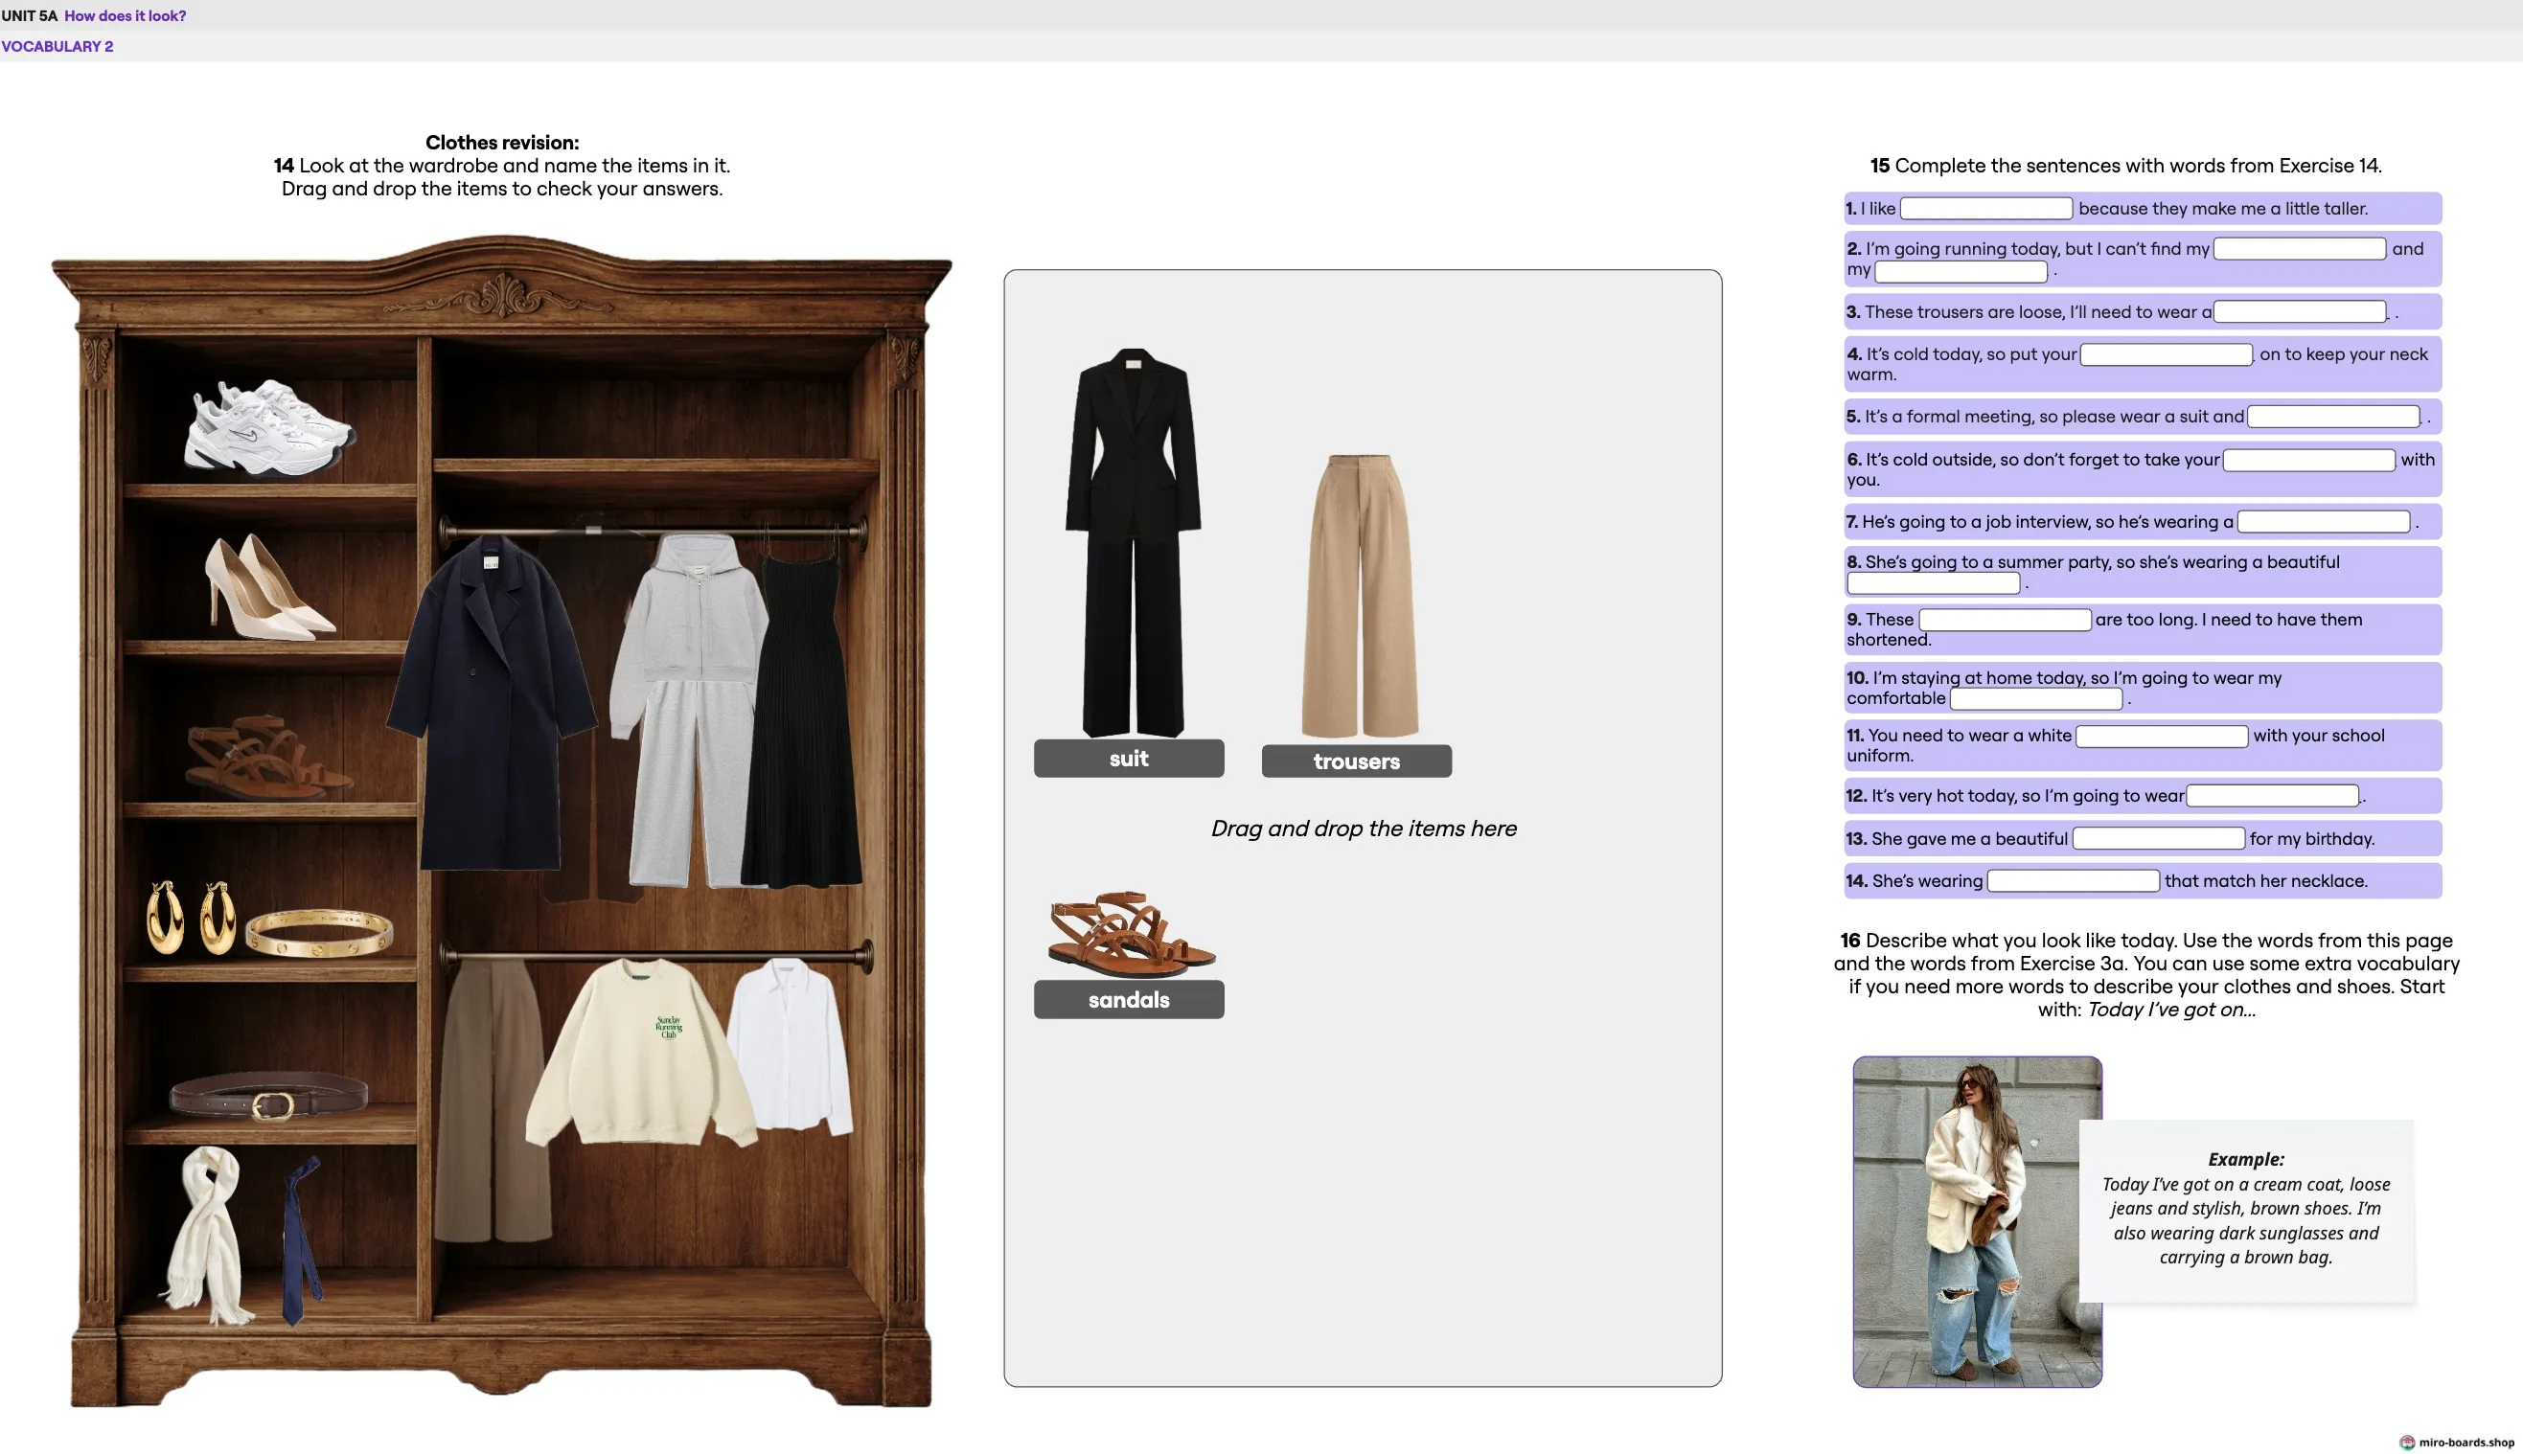
Task: Click blank in sentence 14 'match her necklace'
Action: click(2074, 881)
